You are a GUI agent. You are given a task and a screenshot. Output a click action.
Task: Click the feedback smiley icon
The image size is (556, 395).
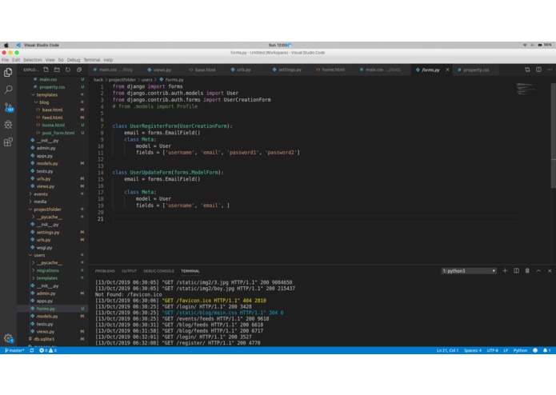[x=535, y=350]
